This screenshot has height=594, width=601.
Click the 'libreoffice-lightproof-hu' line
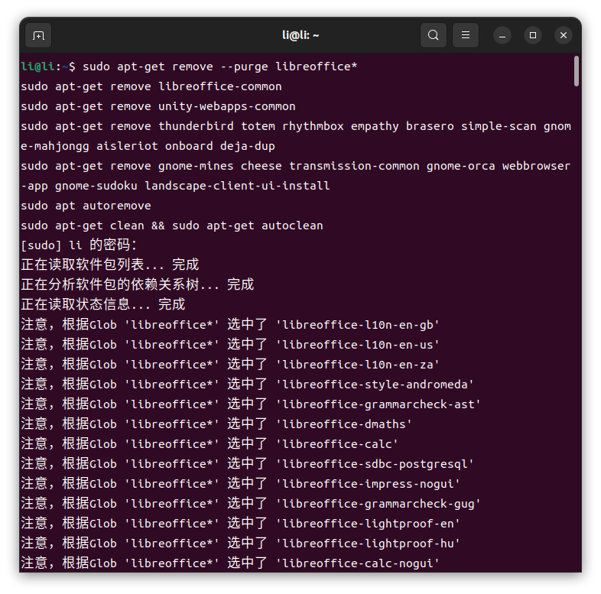241,544
